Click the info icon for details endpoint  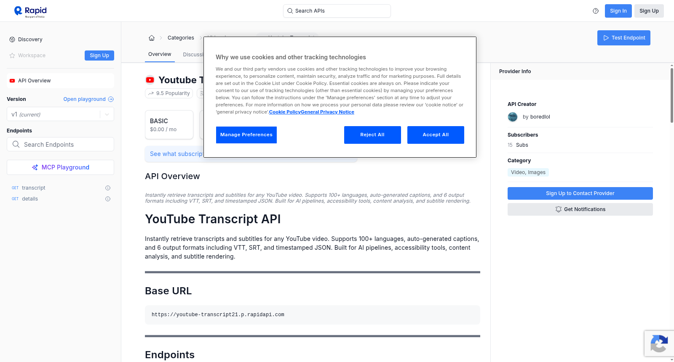click(108, 199)
